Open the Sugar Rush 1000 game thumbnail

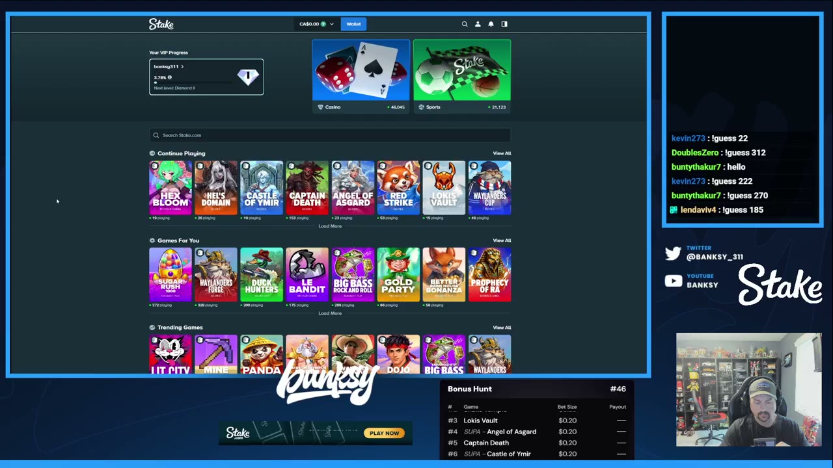pyautogui.click(x=171, y=275)
